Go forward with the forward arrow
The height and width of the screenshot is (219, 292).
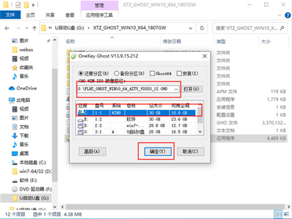(x=18, y=28)
